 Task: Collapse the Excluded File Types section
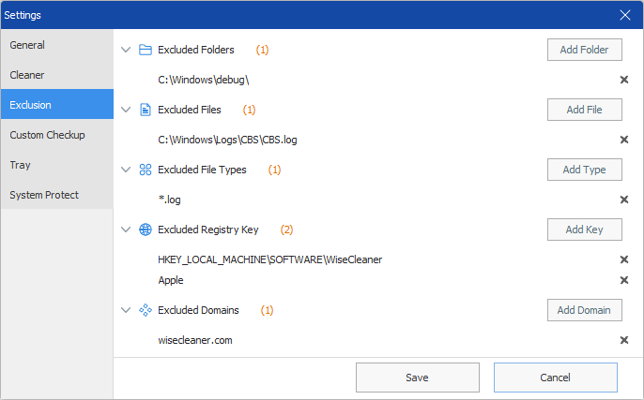[x=126, y=170]
